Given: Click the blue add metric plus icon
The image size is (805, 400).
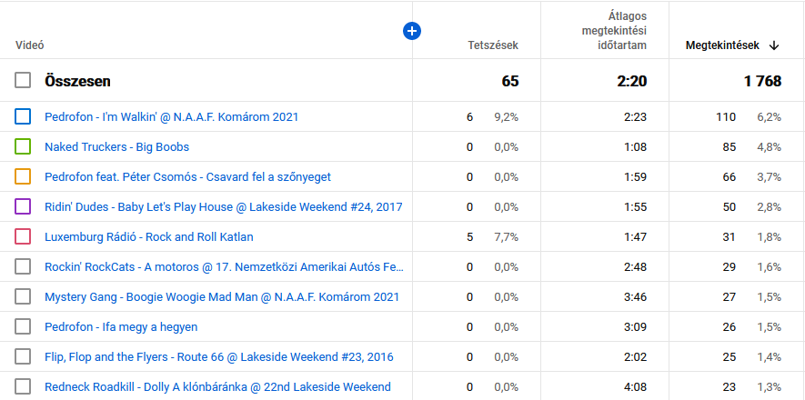Looking at the screenshot, I should click(x=412, y=31).
